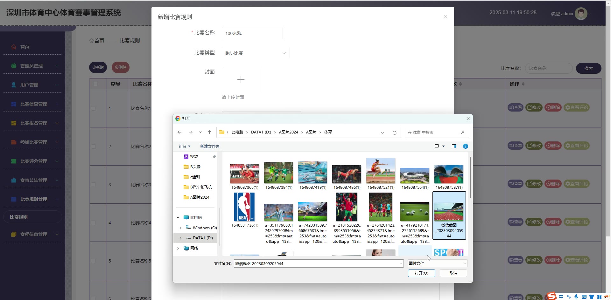Click the 打开(O) button
Image resolution: width=611 pixels, height=300 pixels.
click(421, 273)
